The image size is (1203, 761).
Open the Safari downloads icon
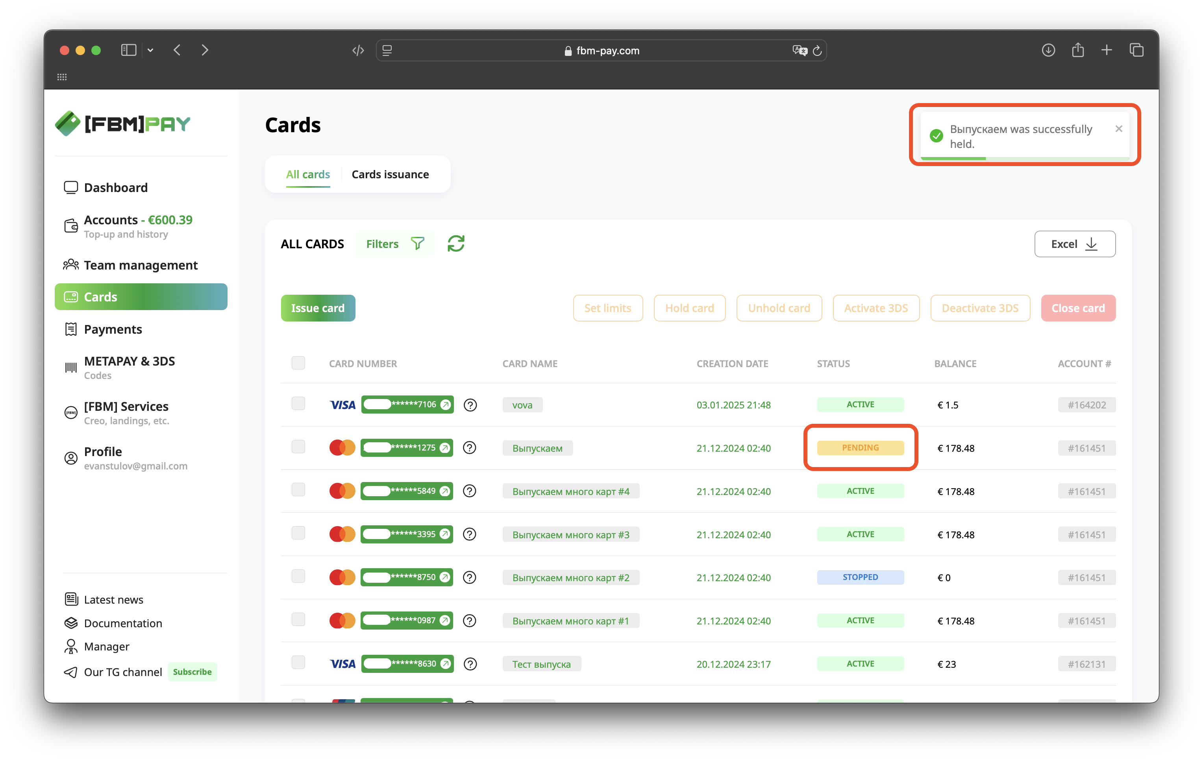pos(1048,50)
